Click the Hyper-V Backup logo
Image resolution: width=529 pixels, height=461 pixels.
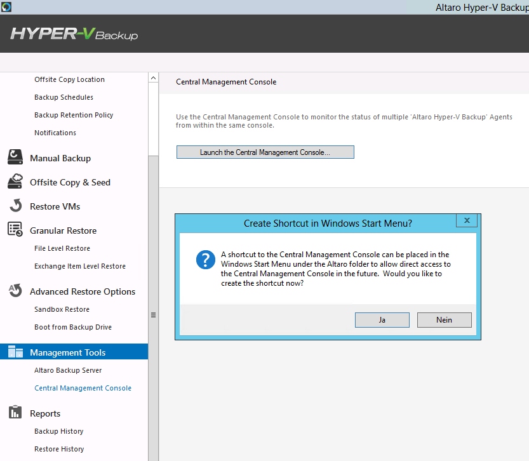(74, 34)
